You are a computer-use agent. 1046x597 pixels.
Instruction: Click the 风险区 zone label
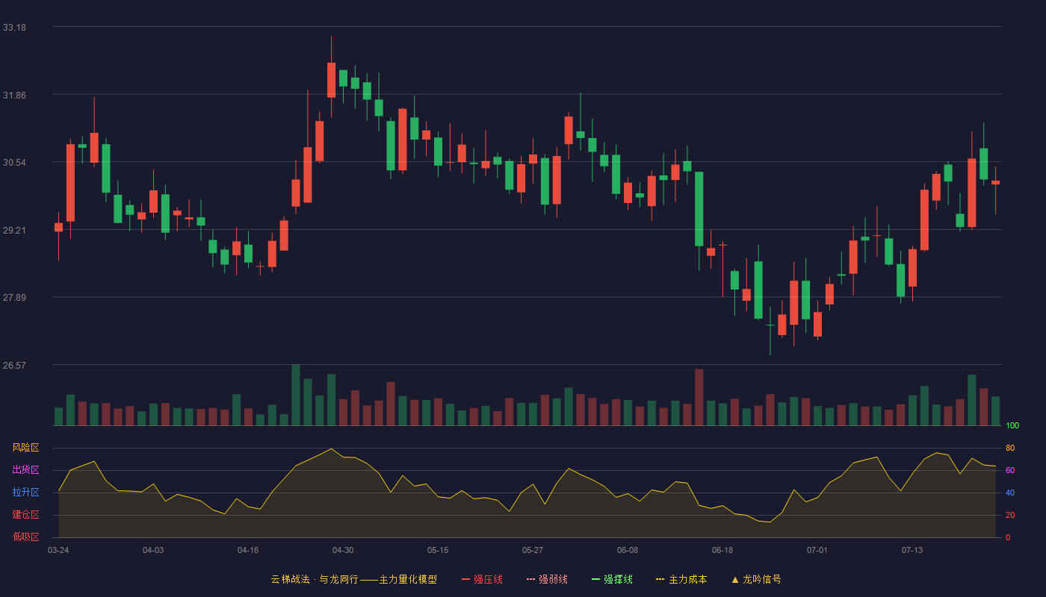tap(25, 448)
